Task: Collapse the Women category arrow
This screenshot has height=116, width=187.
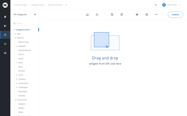Action: pyautogui.click(x=15, y=38)
